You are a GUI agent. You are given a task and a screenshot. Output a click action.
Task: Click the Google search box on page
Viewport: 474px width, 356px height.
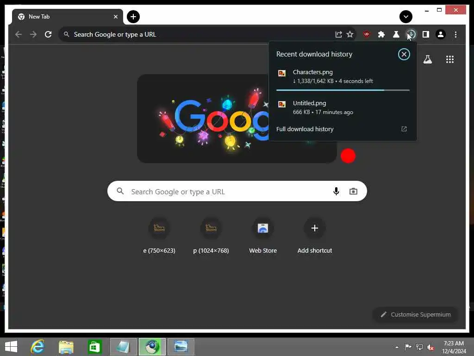click(237, 191)
